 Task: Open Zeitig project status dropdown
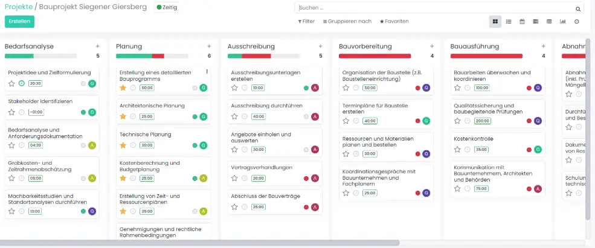pyautogui.click(x=167, y=7)
